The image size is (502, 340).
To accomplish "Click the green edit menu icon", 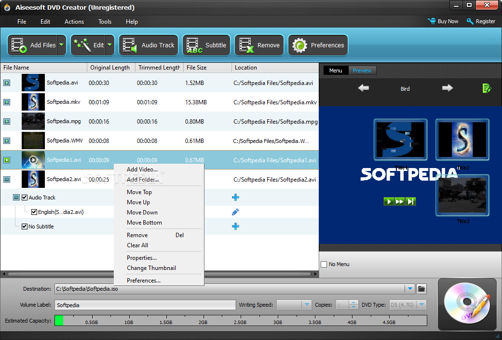I will point(487,88).
